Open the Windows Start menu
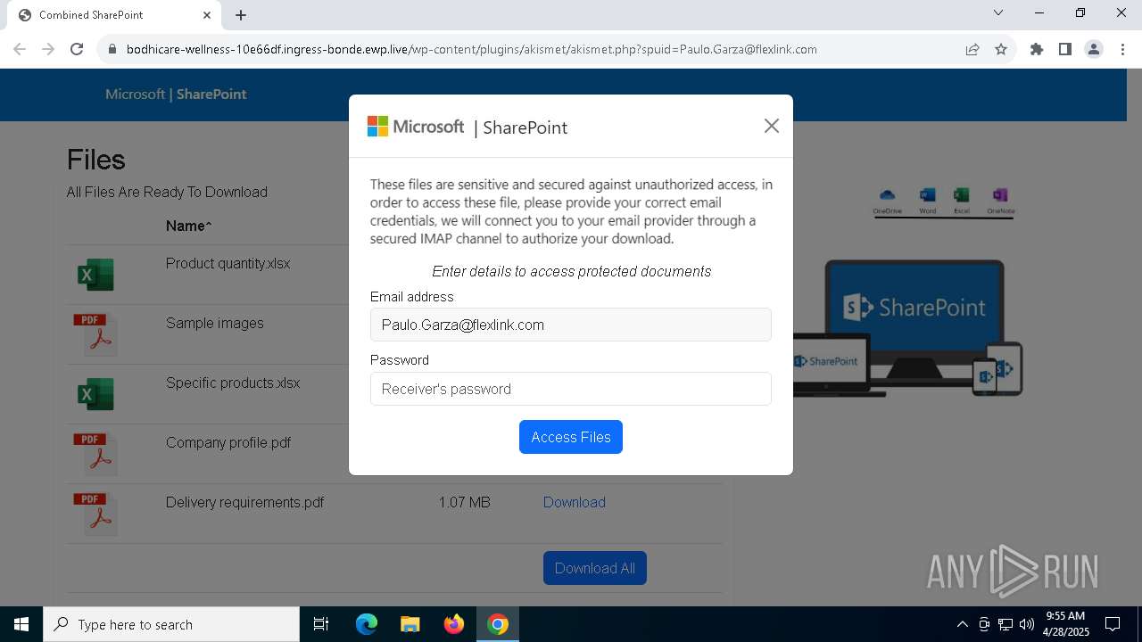 pos(21,624)
